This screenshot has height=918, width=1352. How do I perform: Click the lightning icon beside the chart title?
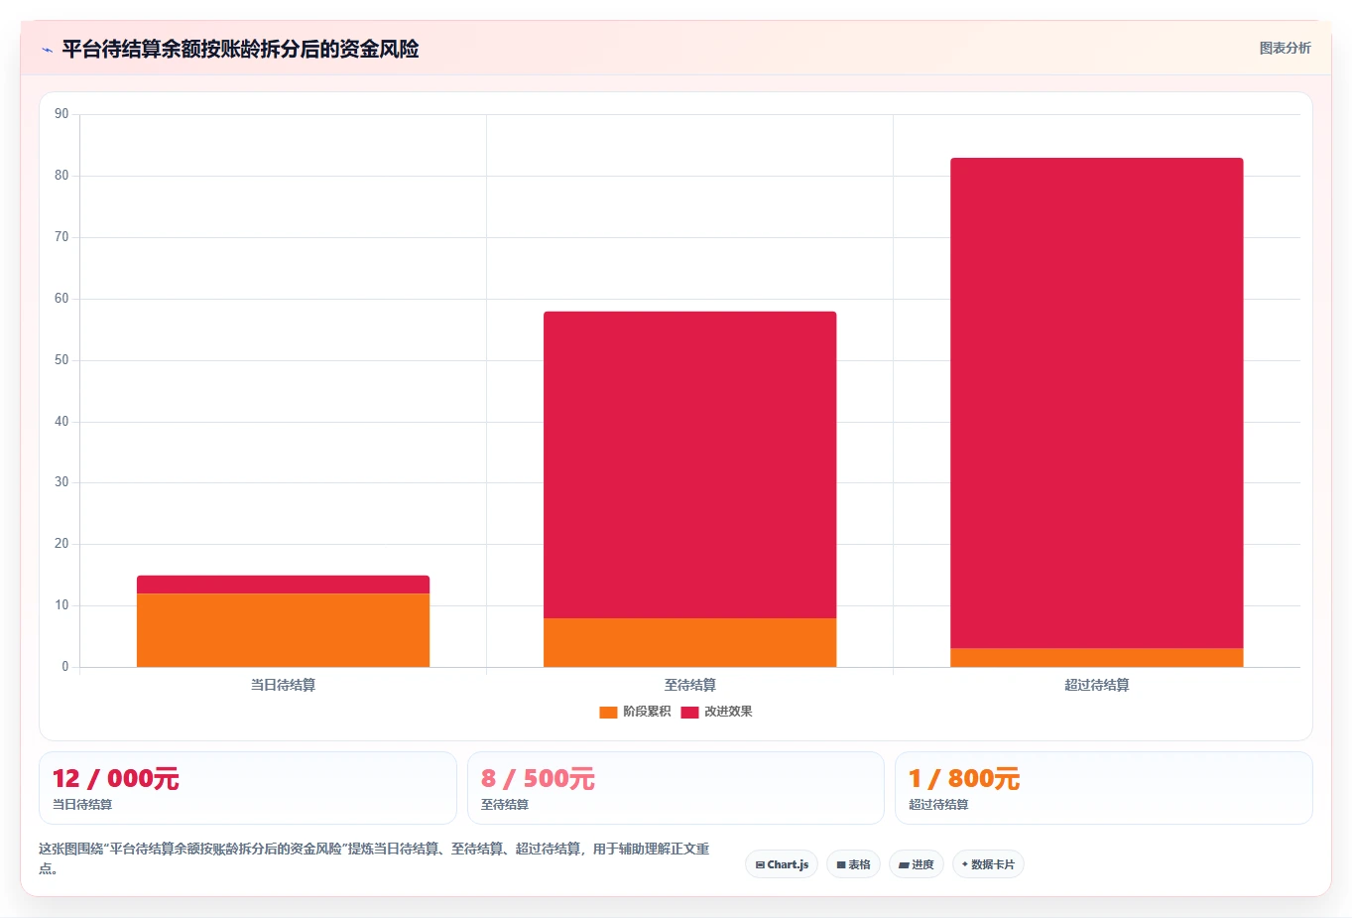click(47, 50)
